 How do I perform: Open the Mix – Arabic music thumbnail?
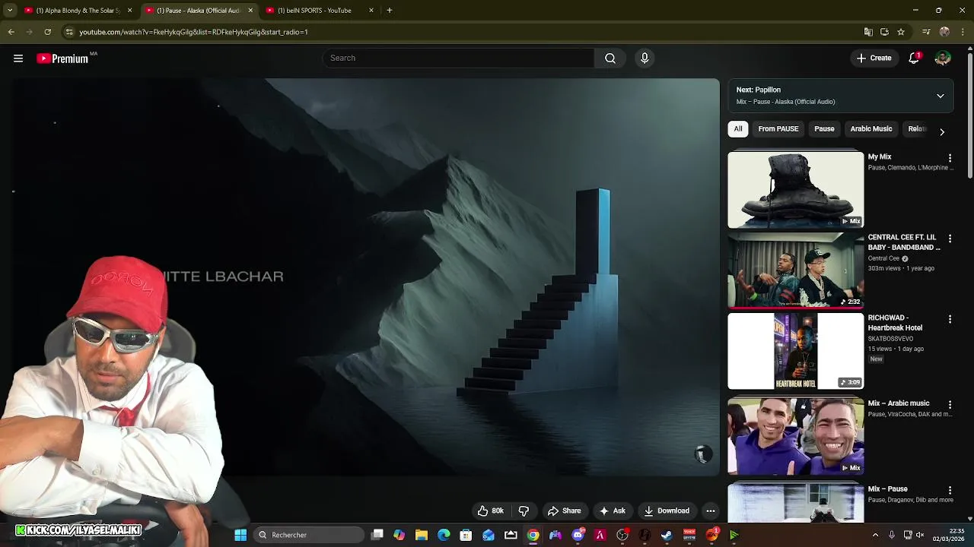point(796,437)
